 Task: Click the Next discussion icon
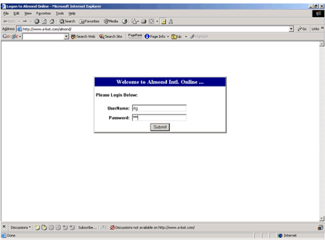coord(72,228)
